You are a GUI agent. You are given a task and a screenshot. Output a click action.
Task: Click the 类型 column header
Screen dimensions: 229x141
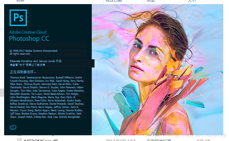150,1
